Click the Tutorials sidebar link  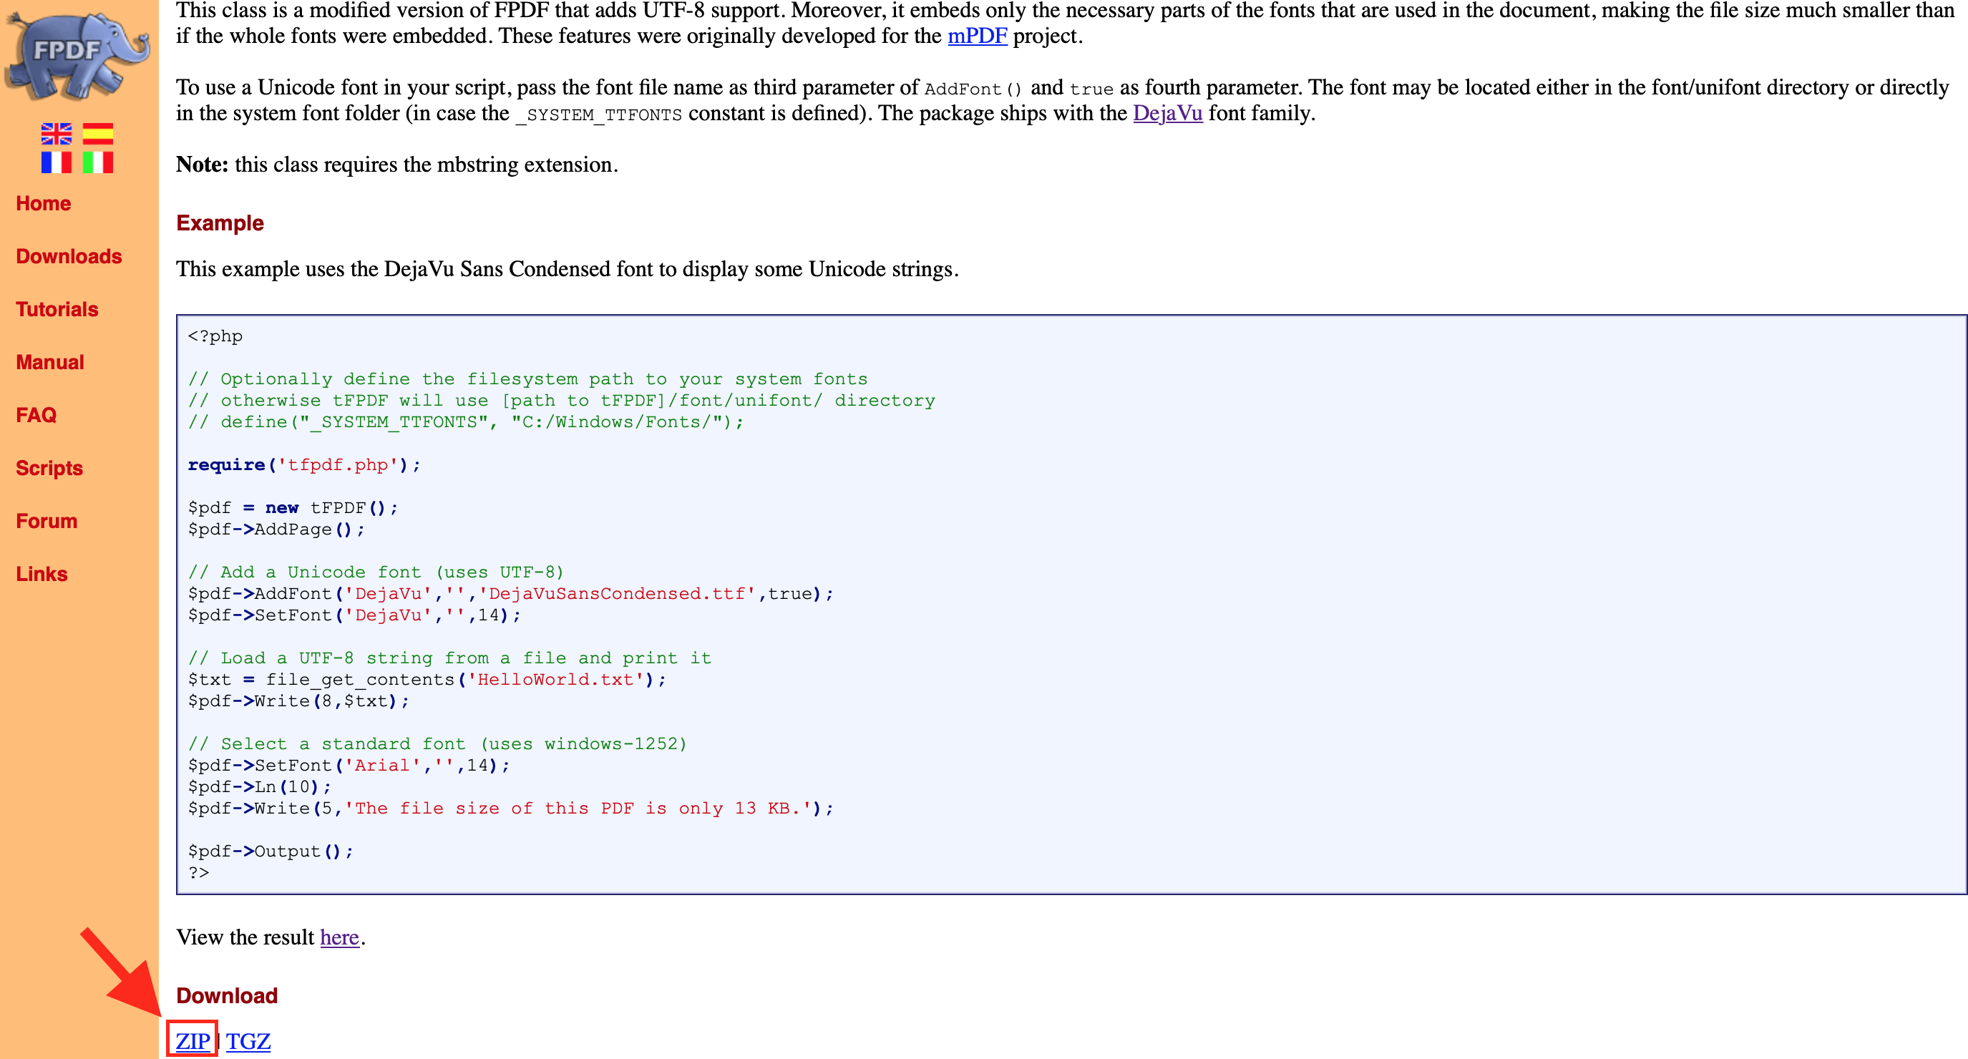[x=57, y=309]
